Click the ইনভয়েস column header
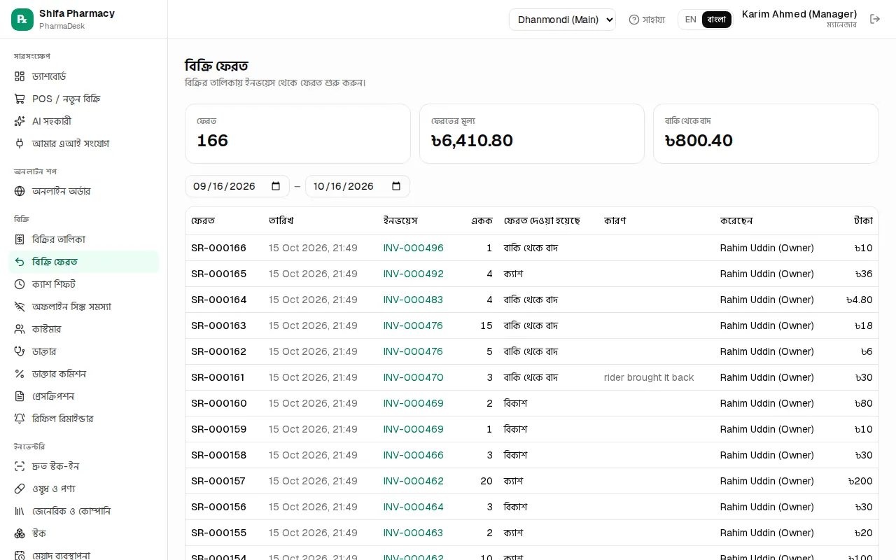The image size is (896, 560). [x=400, y=220]
